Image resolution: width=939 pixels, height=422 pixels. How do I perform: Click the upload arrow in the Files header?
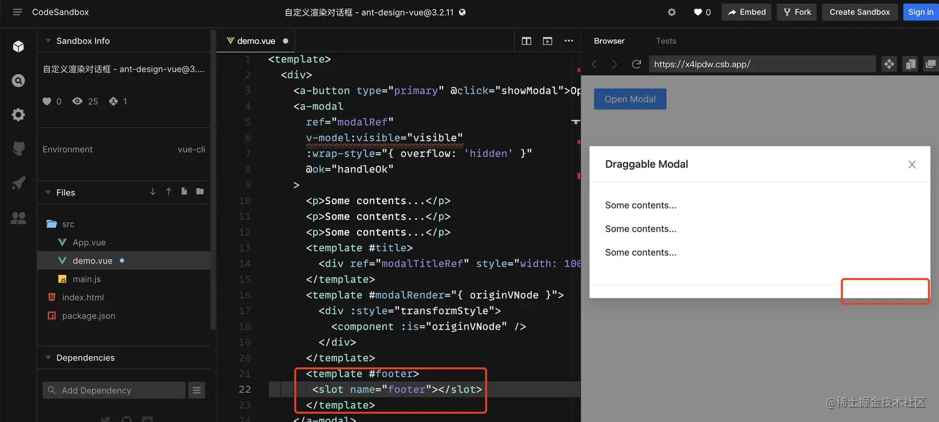[168, 192]
